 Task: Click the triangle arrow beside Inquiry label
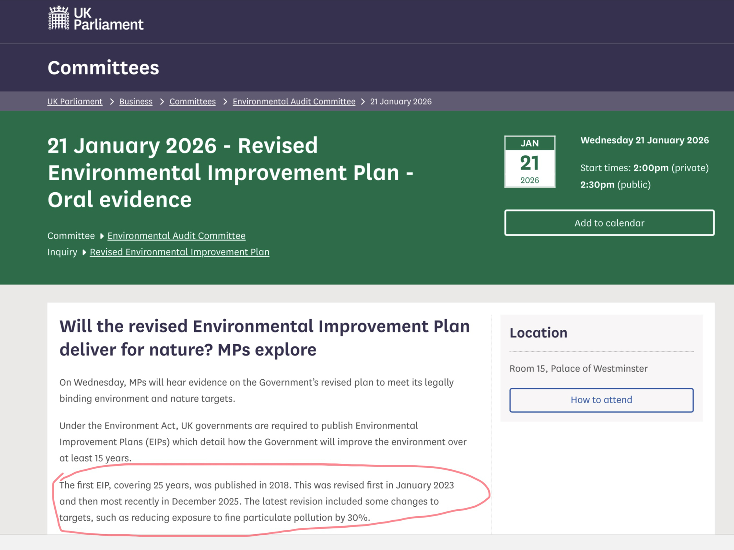84,252
